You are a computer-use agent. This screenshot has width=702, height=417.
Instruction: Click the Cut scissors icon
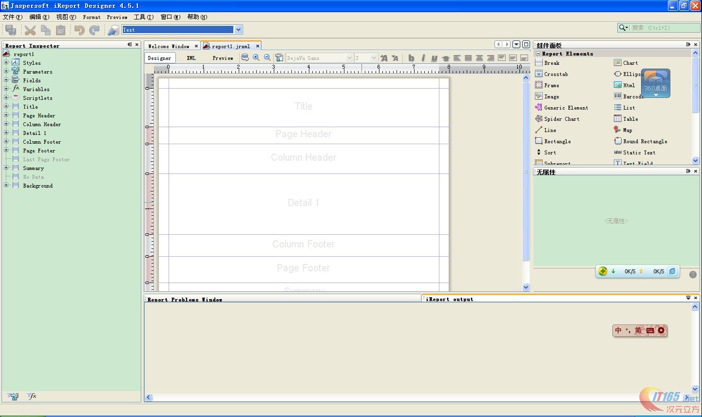coord(30,30)
